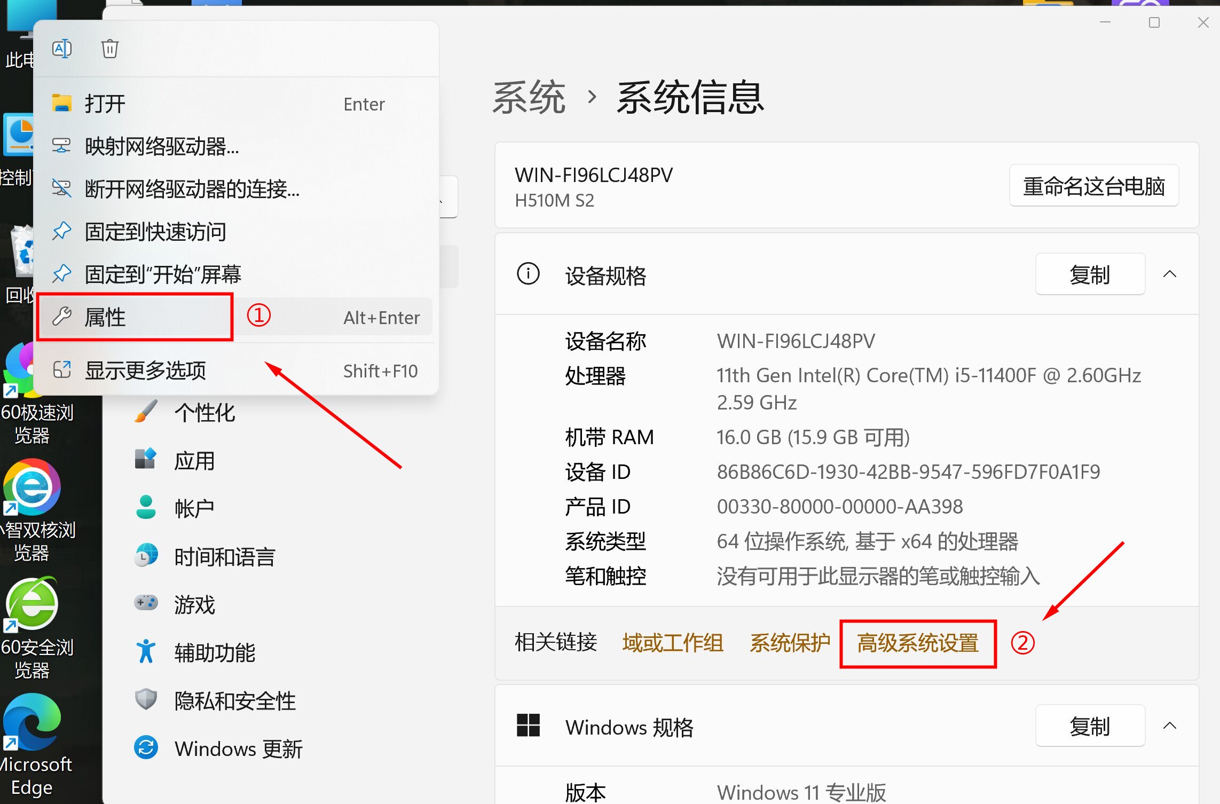Click the 16.0 GB (15.9 GB 可用) RAM value
The width and height of the screenshot is (1220, 804).
(813, 437)
